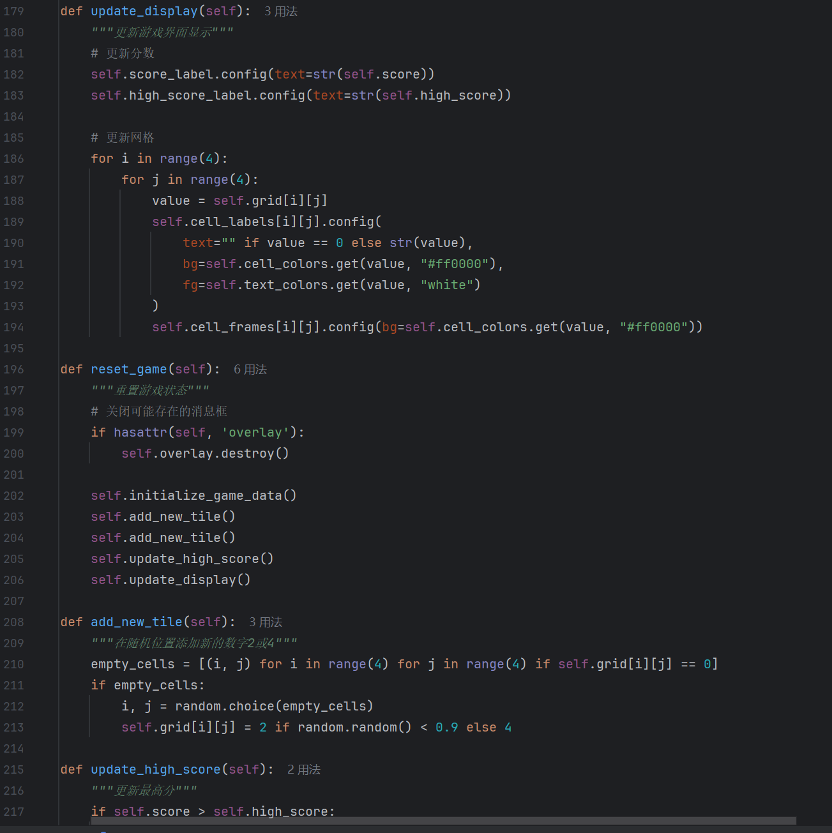Click "self.add_new_tile()" on line 203
The width and height of the screenshot is (832, 833).
coord(163,517)
